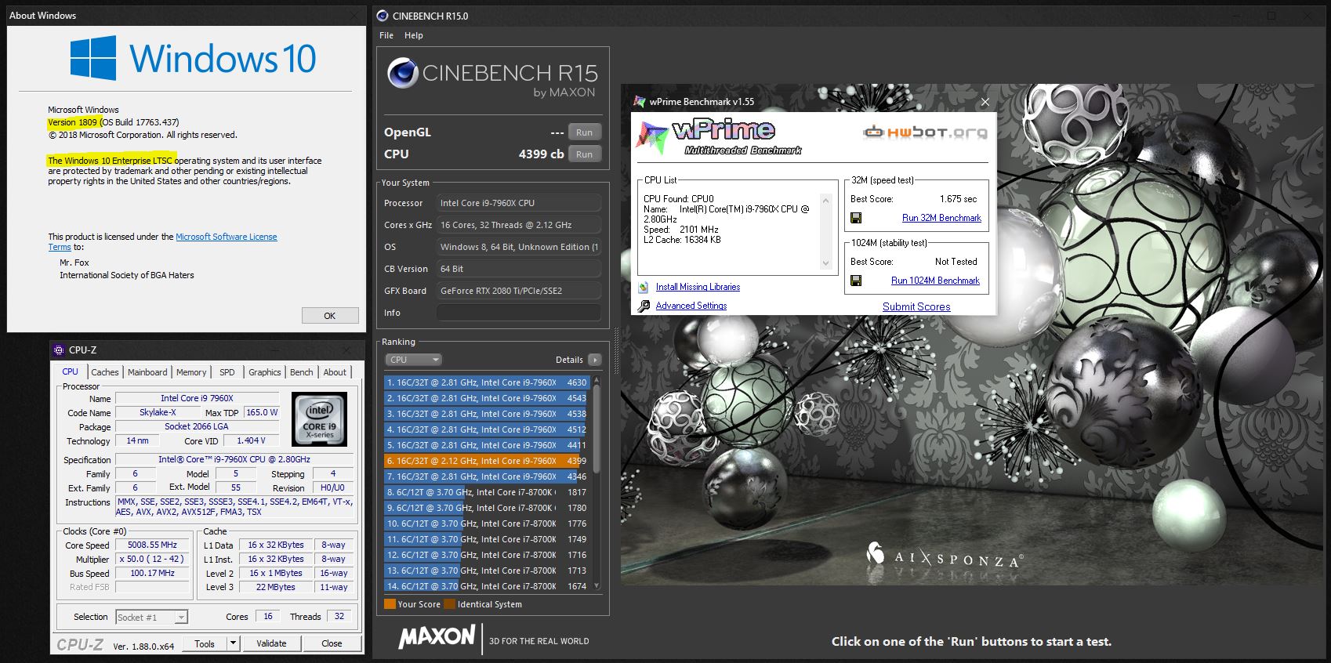Select the CPU tab in CPU-Z
This screenshot has height=663, width=1331.
(70, 371)
